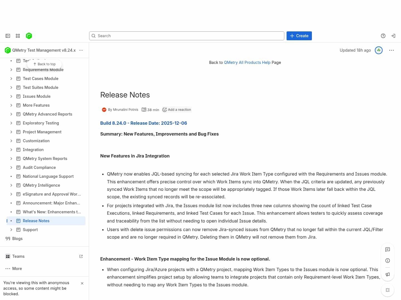The height and width of the screenshot is (300, 401).
Task: Expand the More Features chevron
Action: [11, 105]
